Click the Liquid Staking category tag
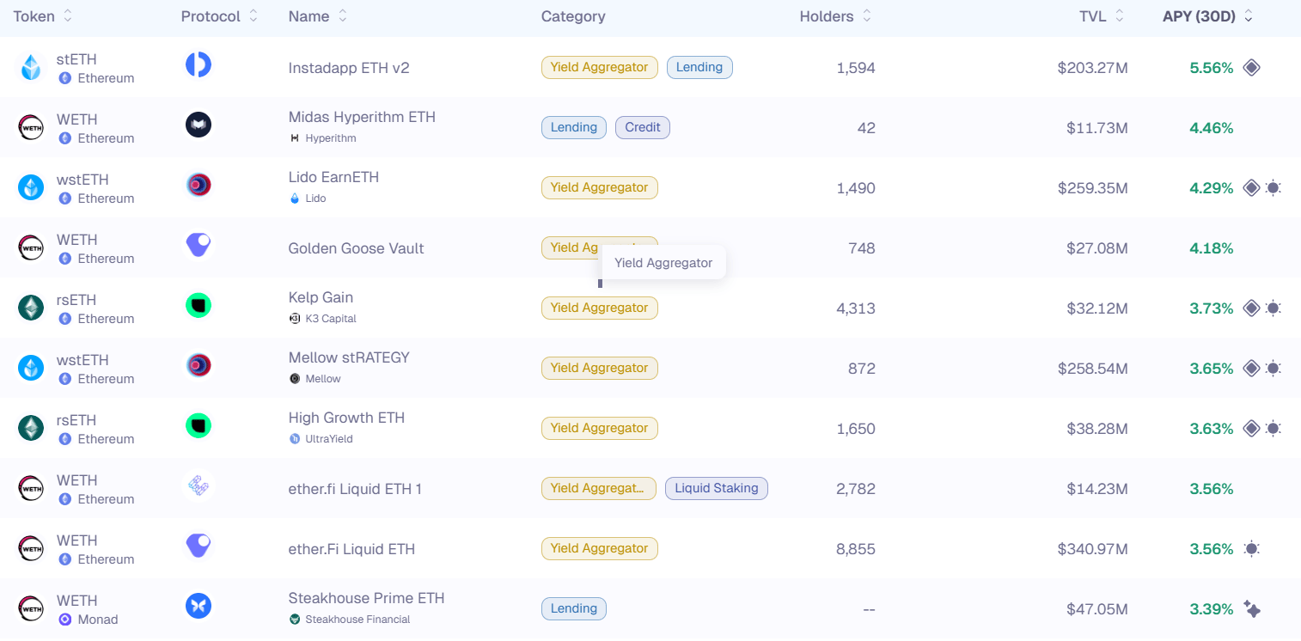The height and width of the screenshot is (641, 1301). 717,488
